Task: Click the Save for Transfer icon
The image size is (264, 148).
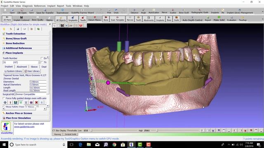Action: [x=45, y=11]
